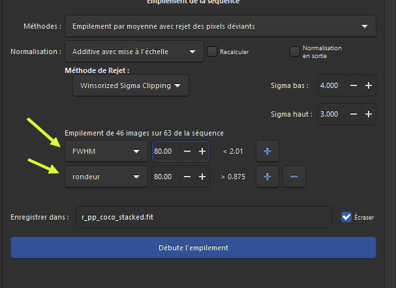Add a filter after the rondeur row
The width and height of the screenshot is (396, 288).
pos(267,177)
